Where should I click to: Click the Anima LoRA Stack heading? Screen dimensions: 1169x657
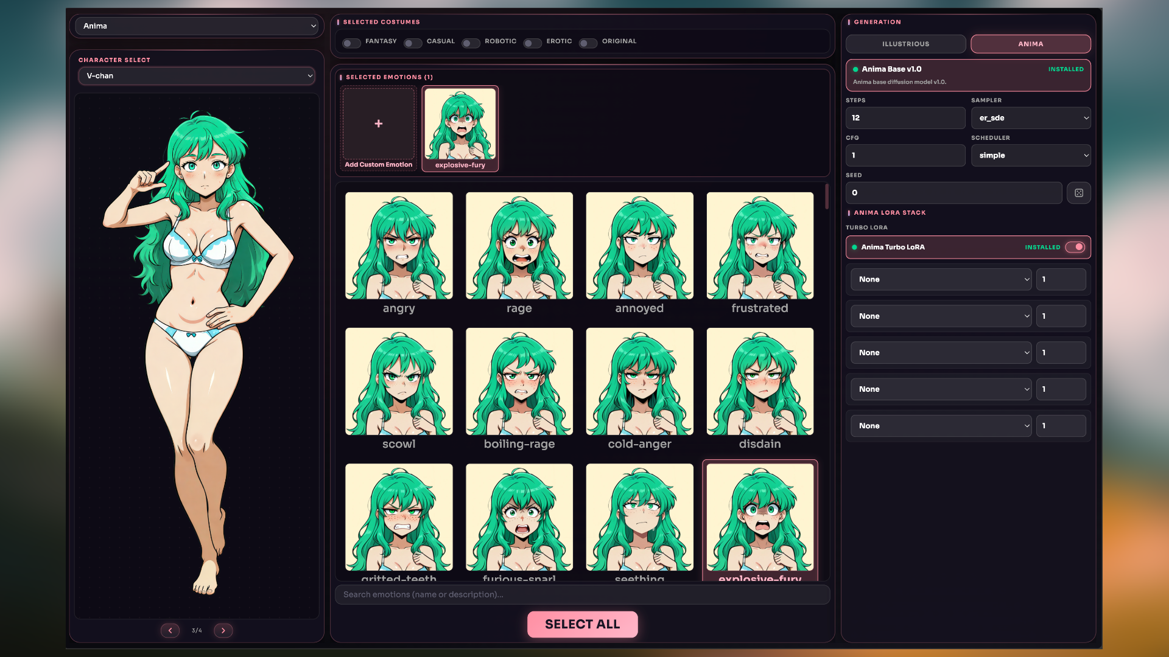pos(890,213)
